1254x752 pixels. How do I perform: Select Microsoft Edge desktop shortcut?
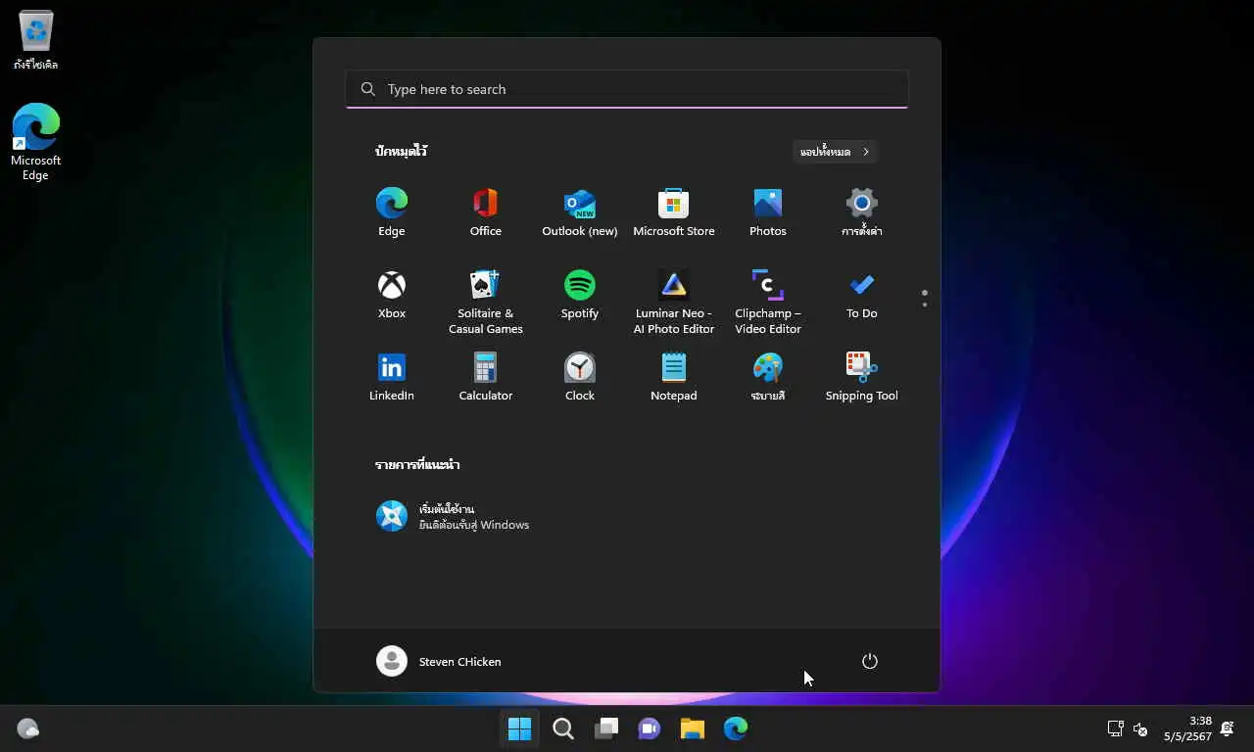tap(35, 142)
